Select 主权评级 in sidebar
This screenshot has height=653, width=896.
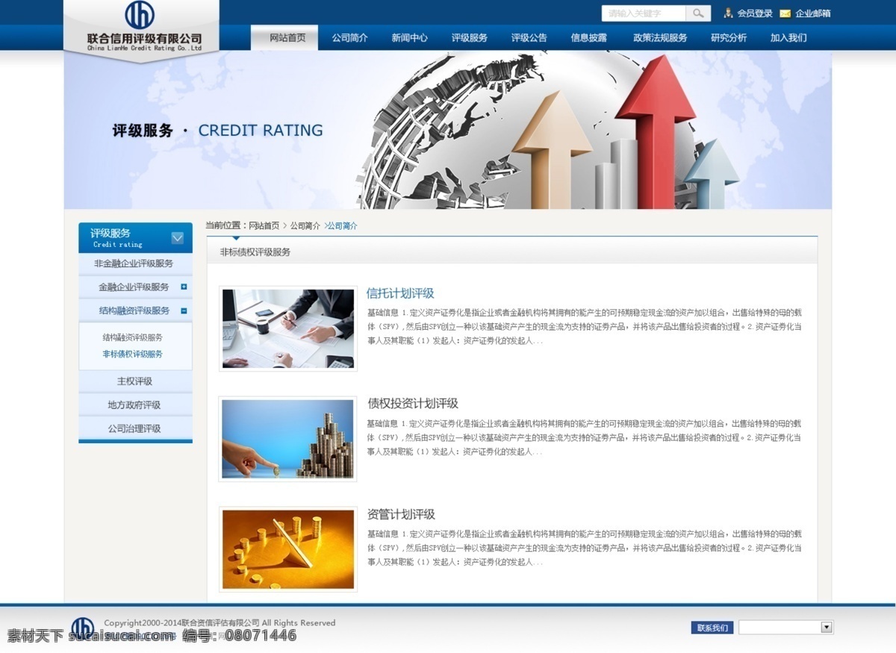[x=135, y=381]
